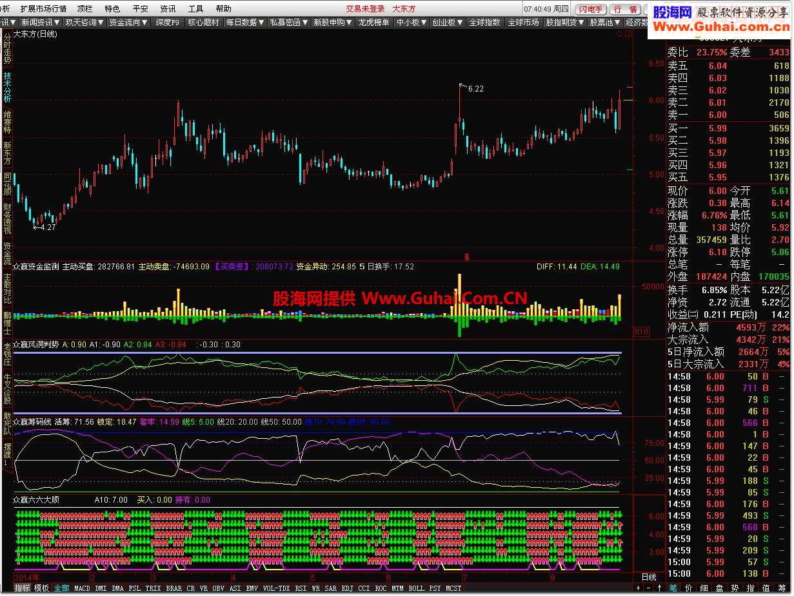Select the VOL-TDX indicator
This screenshot has height=596, width=794.
(x=276, y=588)
